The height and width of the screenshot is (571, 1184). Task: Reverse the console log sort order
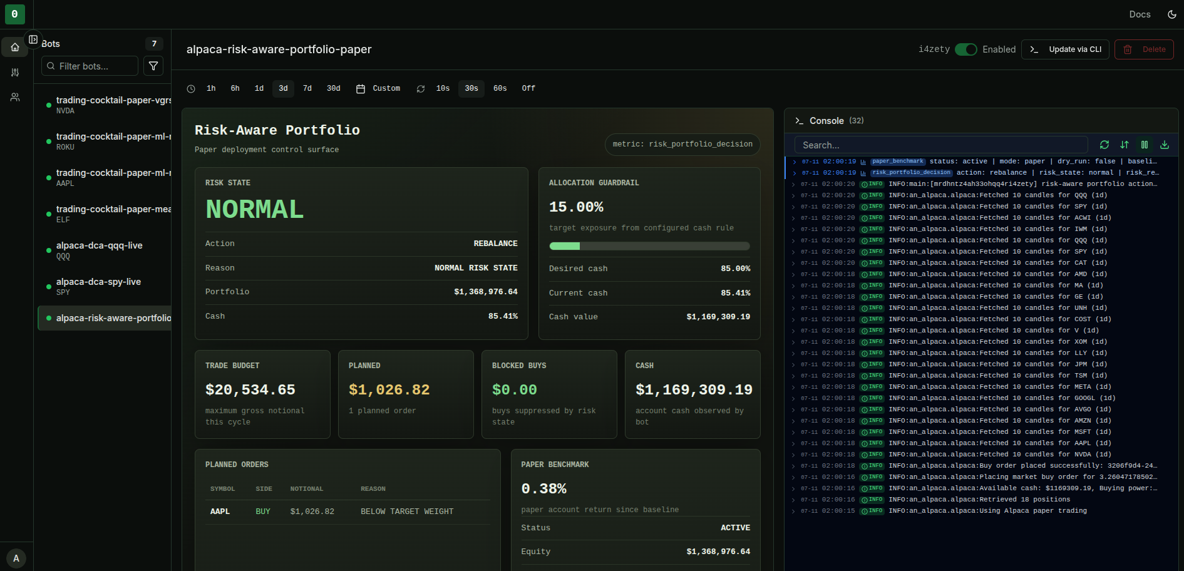point(1125,145)
